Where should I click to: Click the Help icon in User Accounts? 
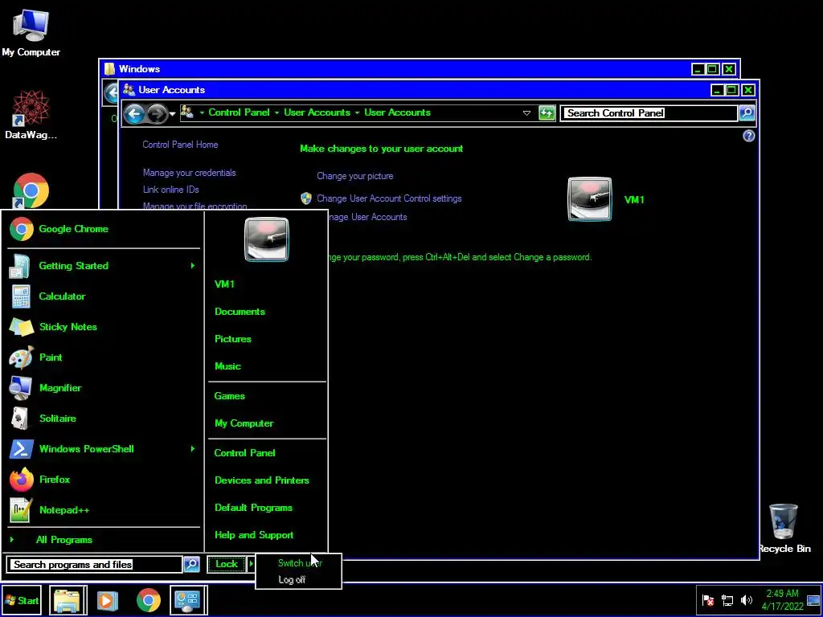(x=749, y=136)
